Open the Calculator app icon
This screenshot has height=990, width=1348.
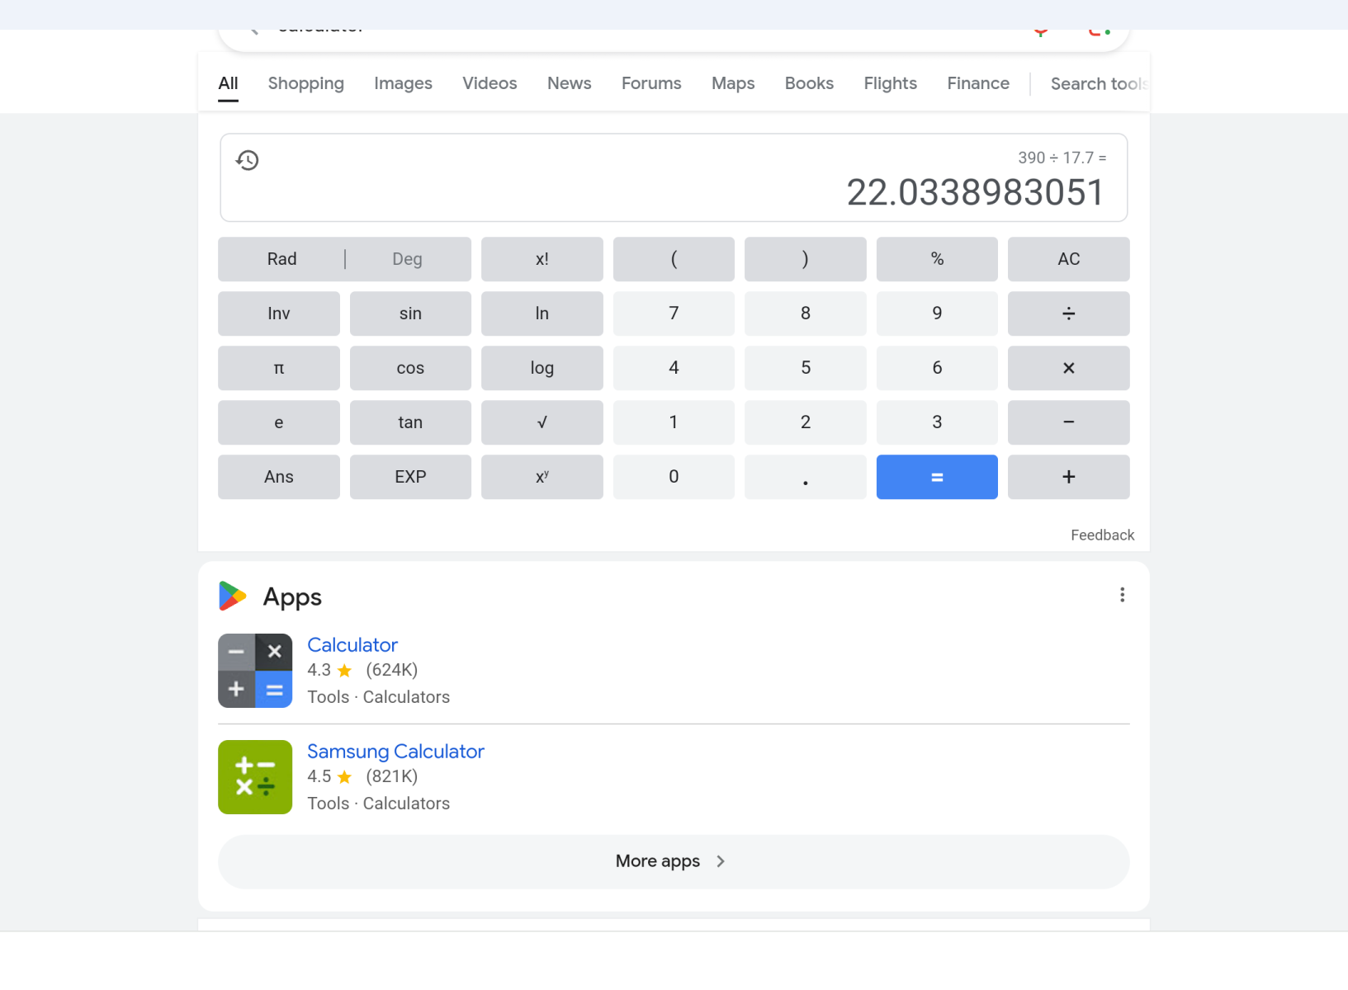point(255,671)
